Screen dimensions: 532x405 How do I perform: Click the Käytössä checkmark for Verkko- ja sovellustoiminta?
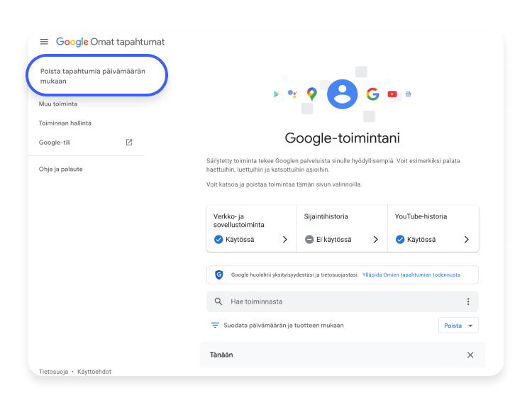tap(218, 240)
